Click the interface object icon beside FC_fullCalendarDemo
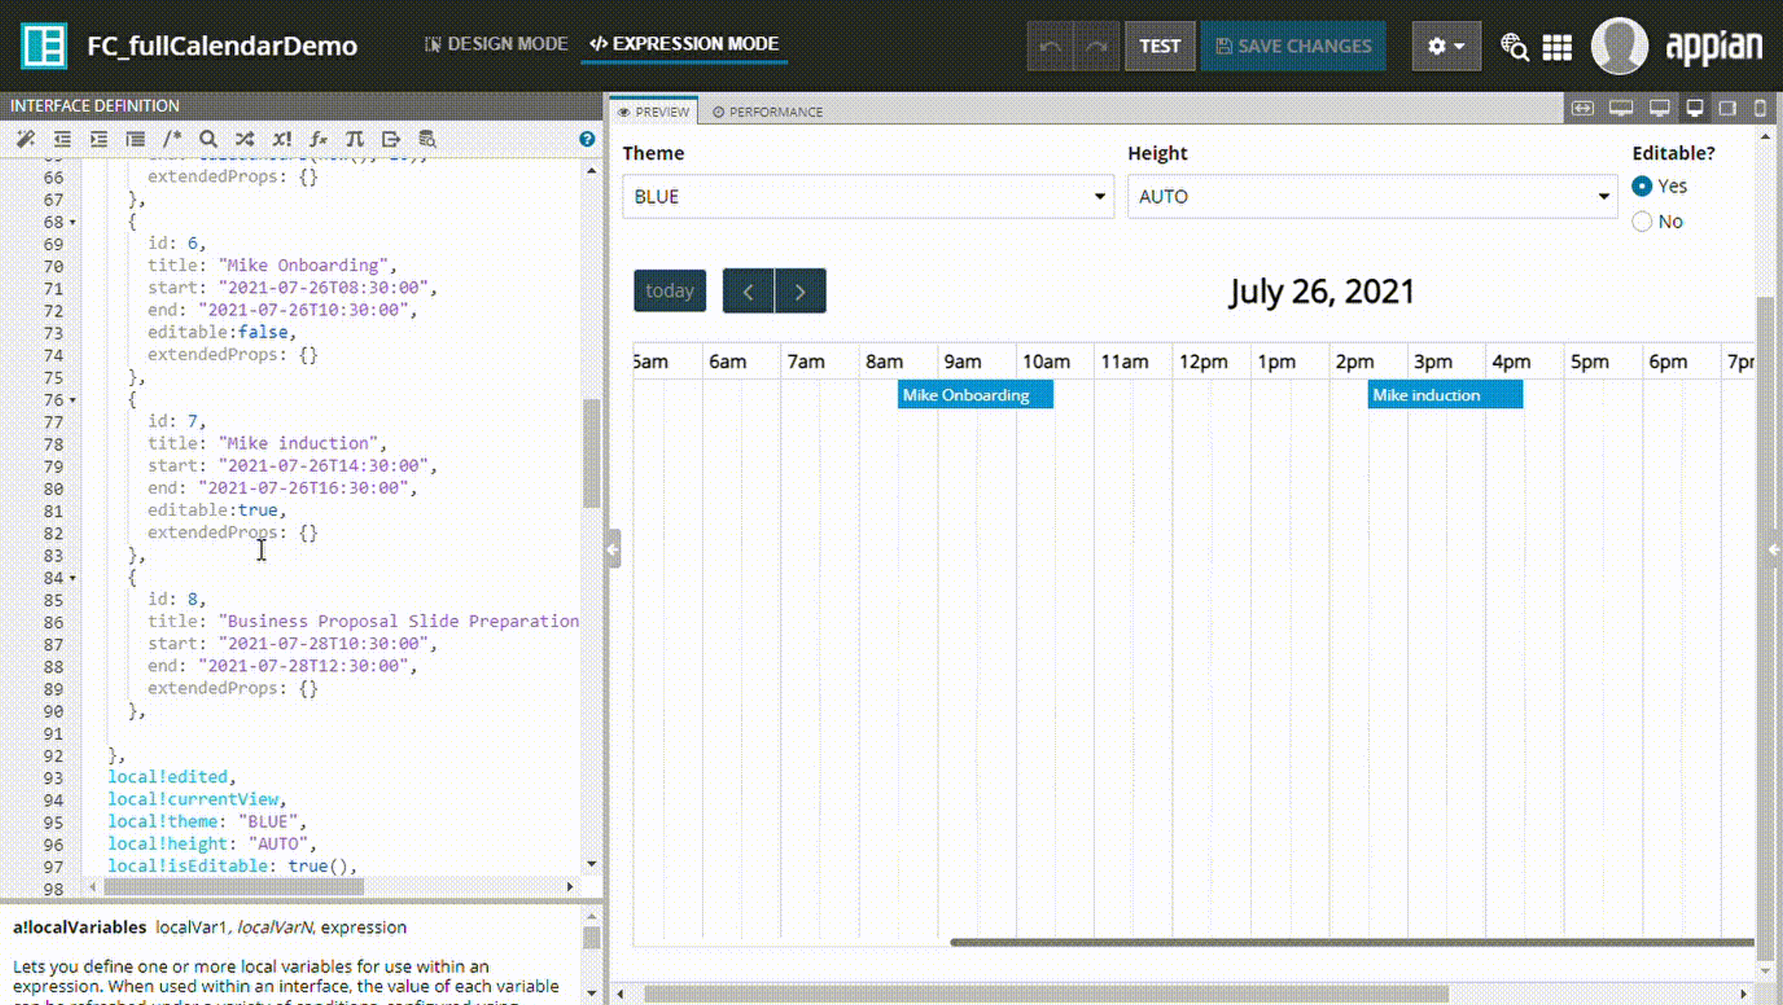The width and height of the screenshot is (1783, 1005). (x=44, y=45)
